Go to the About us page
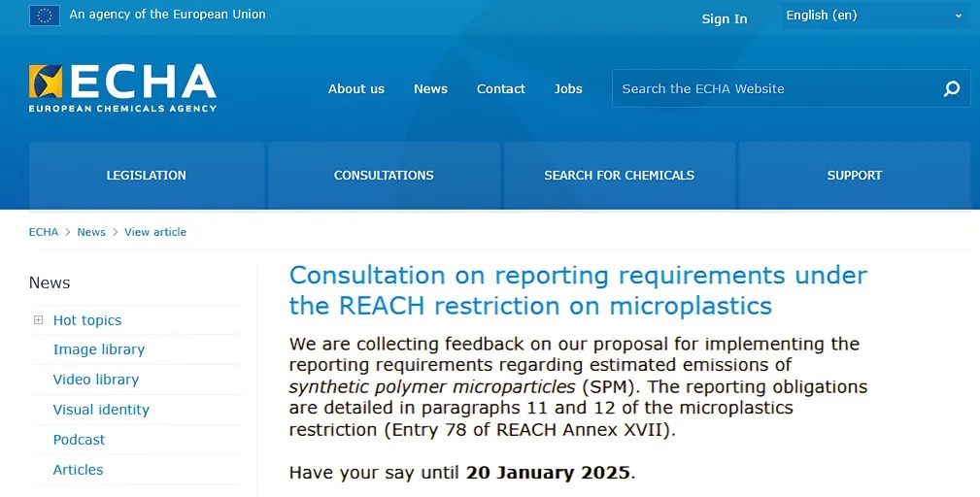Viewport: 980px width, 497px height. pos(356,88)
